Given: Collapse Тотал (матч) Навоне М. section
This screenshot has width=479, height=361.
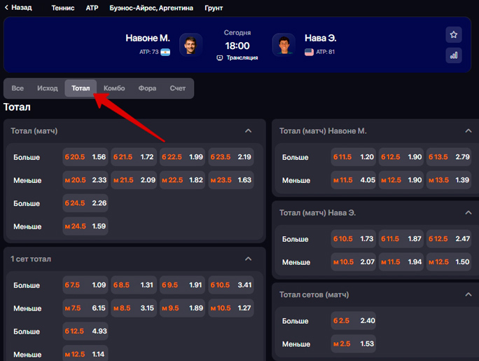Looking at the screenshot, I should pyautogui.click(x=468, y=131).
